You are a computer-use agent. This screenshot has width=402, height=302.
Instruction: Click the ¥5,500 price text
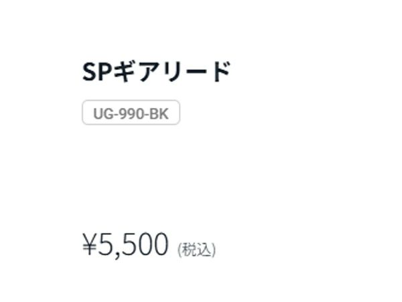click(125, 245)
